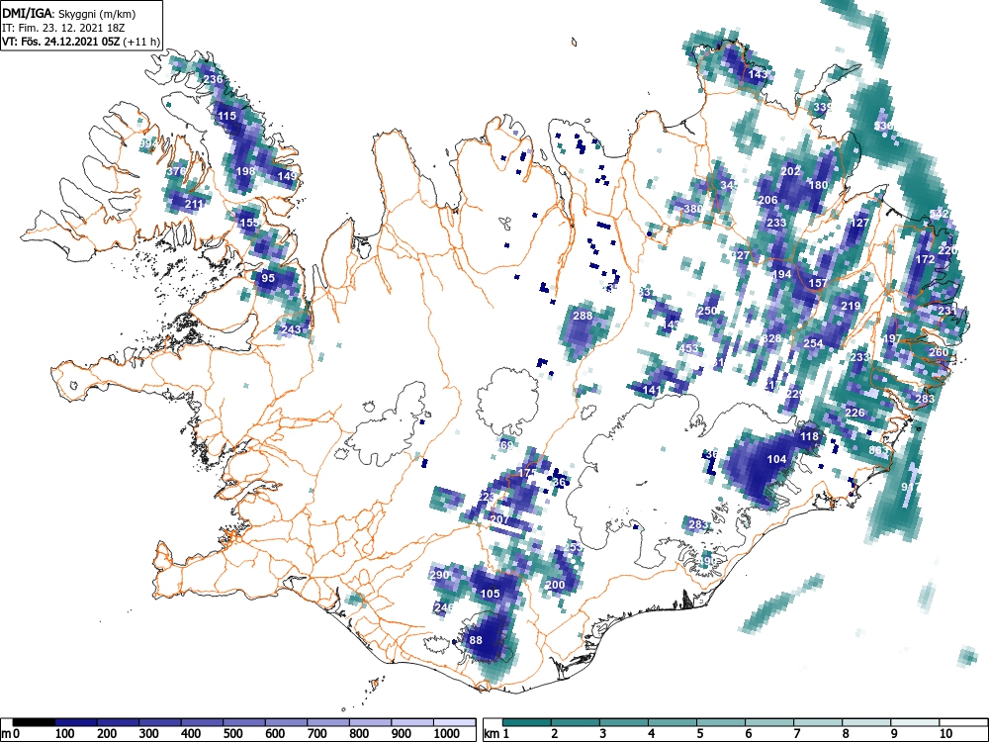Viewport: 989px width, 742px height.
Task: Click the black 0–100 m legend swatch
Action: point(34,722)
